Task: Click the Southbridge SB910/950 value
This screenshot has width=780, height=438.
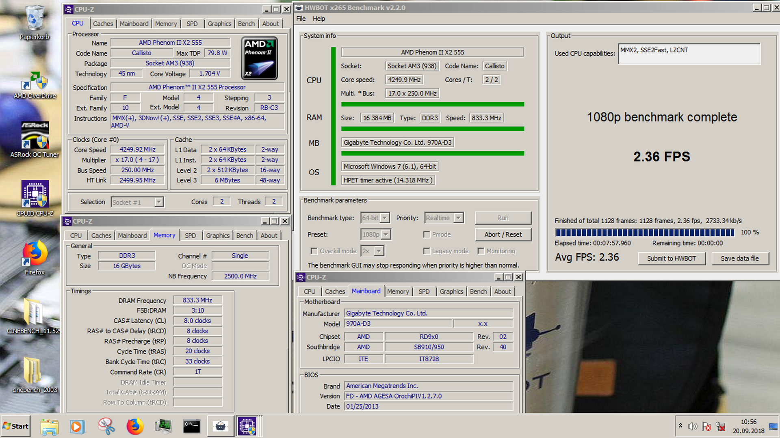Action: (429, 347)
